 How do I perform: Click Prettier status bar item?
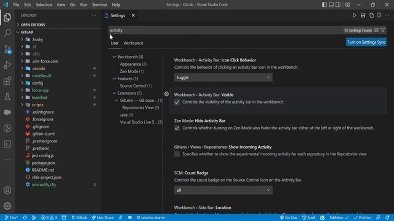tap(362, 217)
